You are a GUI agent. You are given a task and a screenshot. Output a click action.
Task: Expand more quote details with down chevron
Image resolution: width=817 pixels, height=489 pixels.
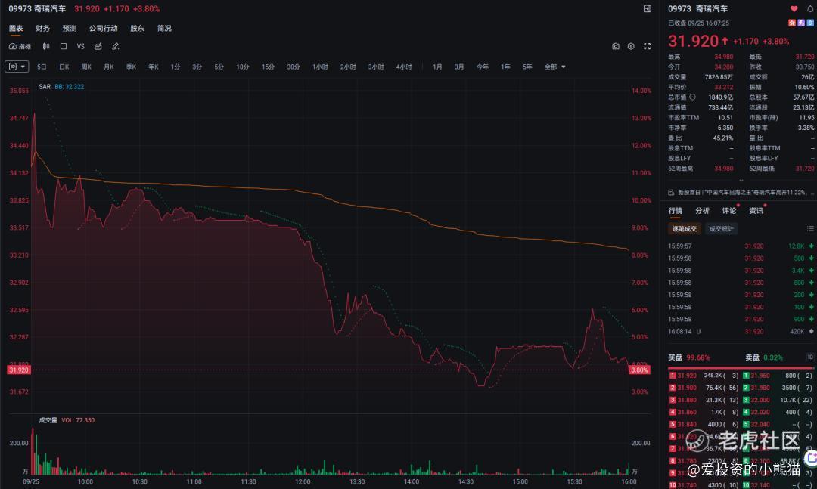741,180
